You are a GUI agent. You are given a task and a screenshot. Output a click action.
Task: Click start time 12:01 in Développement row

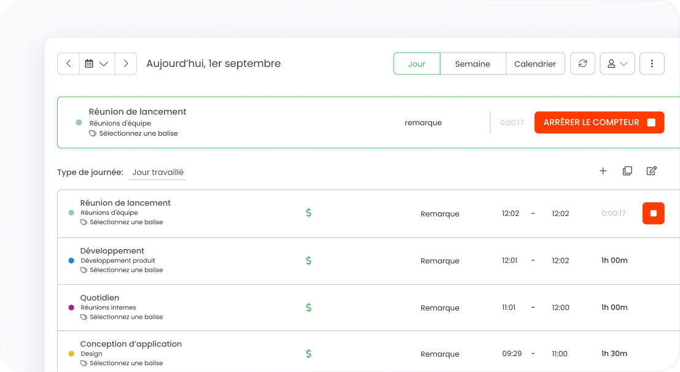click(x=510, y=260)
